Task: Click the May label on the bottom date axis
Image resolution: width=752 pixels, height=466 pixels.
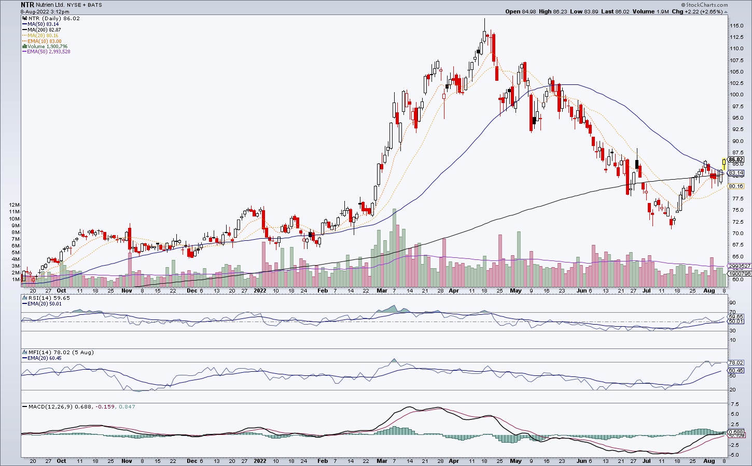Action: tap(516, 461)
